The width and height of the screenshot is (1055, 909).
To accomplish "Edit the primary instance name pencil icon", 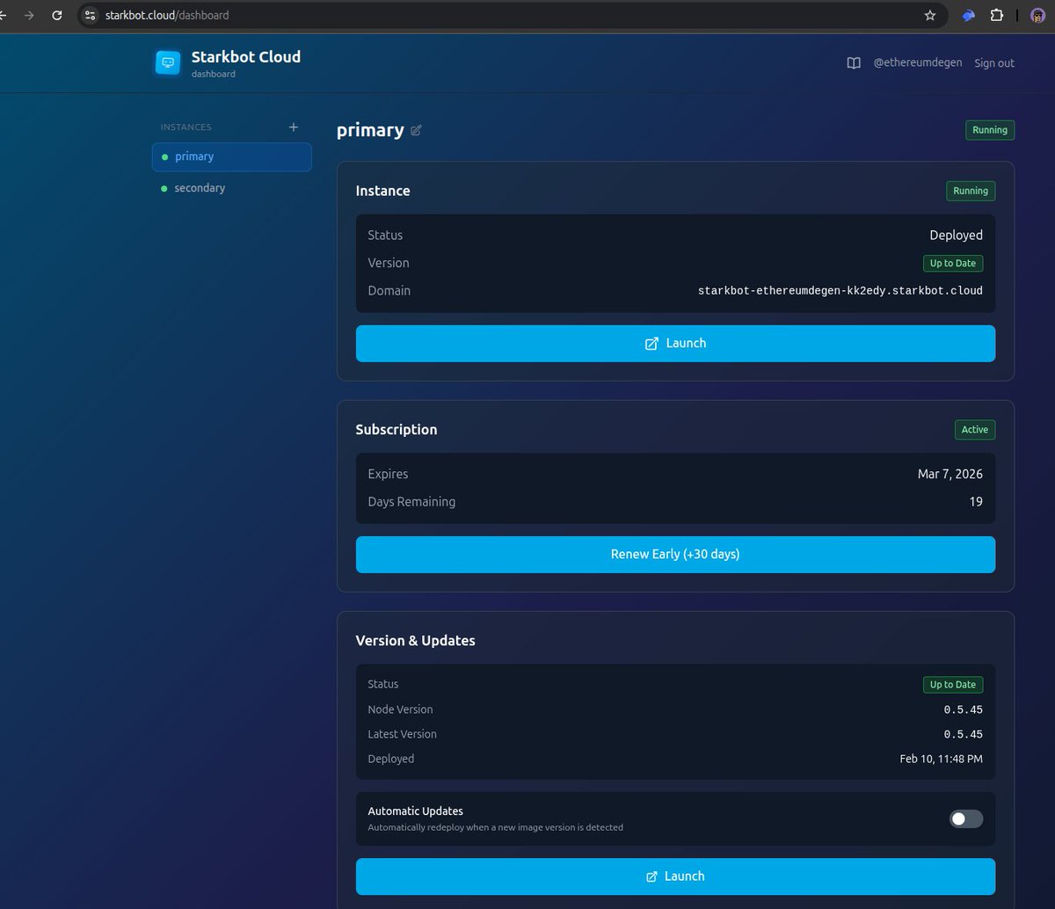I will [417, 130].
